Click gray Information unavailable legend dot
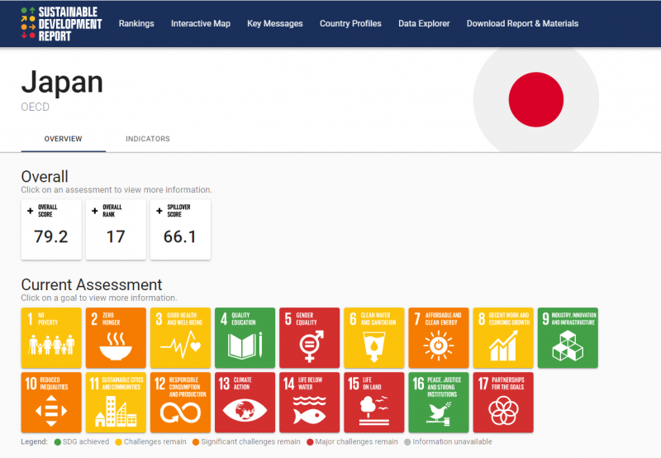This screenshot has height=458, width=661. click(407, 442)
